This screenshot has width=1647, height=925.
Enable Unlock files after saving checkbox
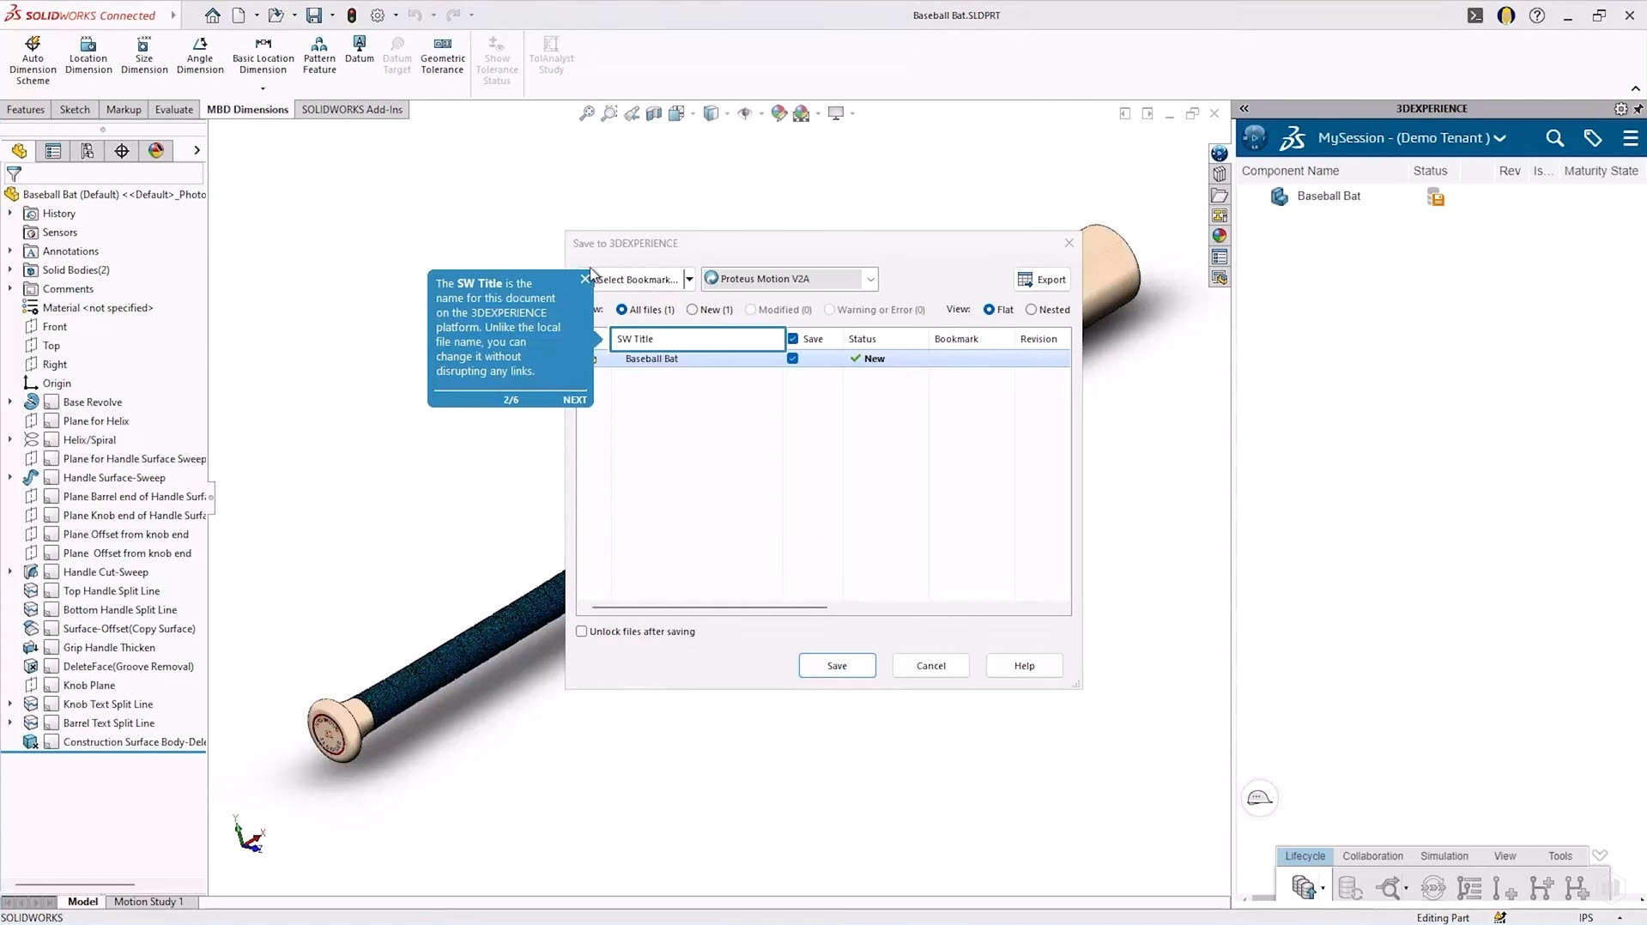[x=582, y=632]
